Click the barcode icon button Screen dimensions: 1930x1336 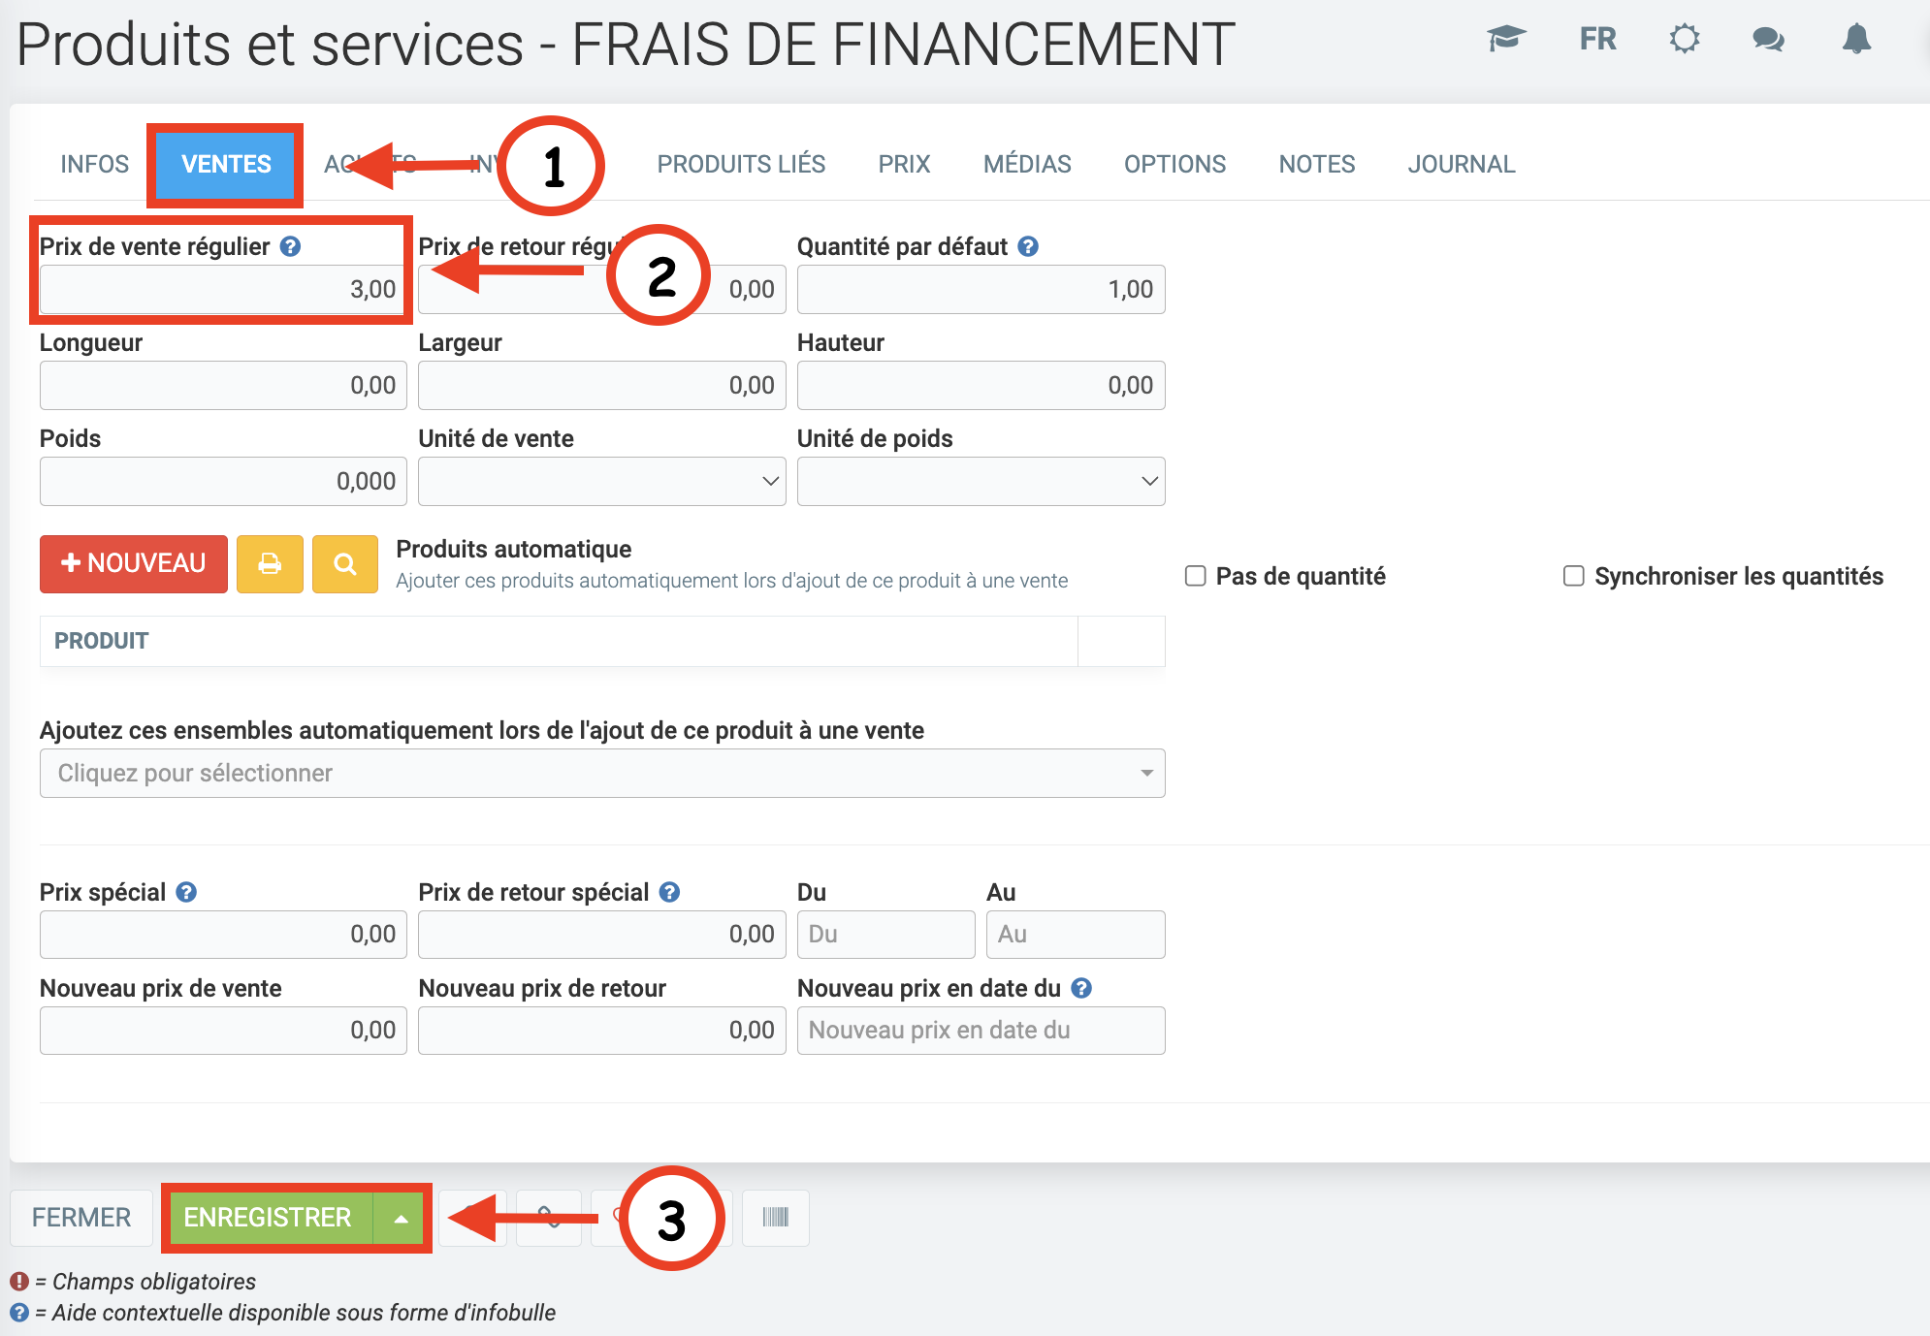(x=775, y=1217)
